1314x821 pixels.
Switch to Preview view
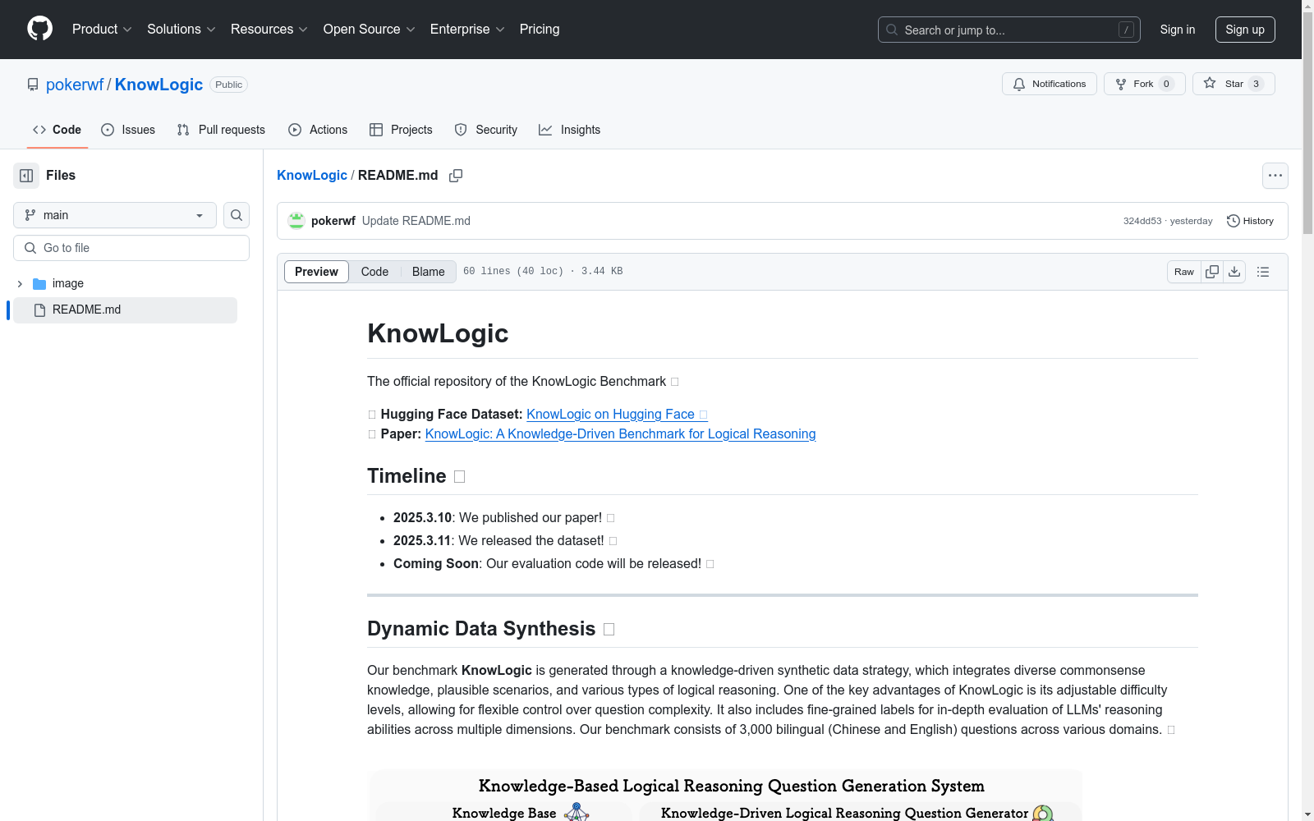(316, 272)
